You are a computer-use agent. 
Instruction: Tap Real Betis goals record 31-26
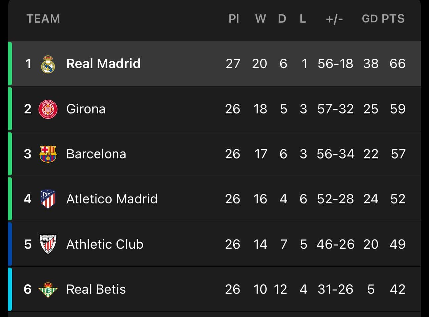[x=335, y=289]
